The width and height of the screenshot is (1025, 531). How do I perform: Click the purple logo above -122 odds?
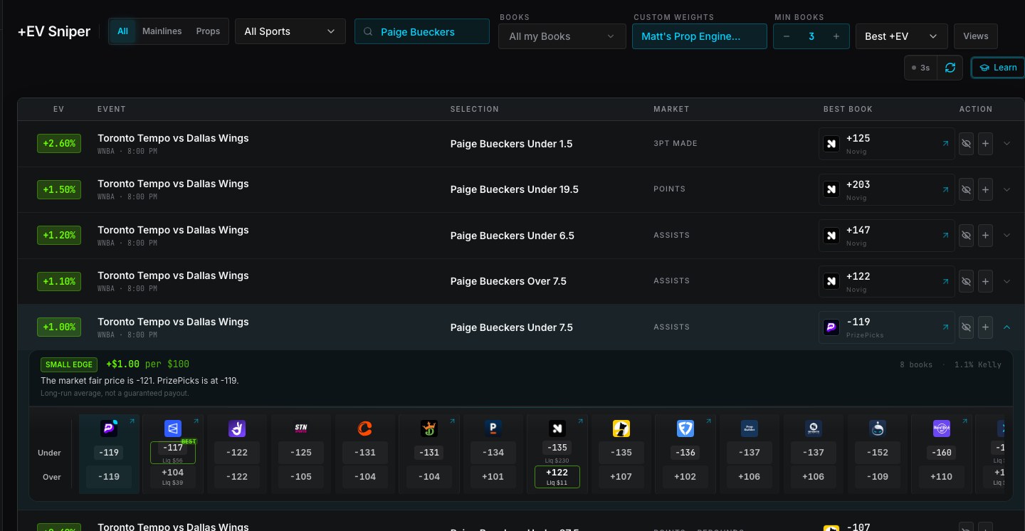pyautogui.click(x=236, y=428)
